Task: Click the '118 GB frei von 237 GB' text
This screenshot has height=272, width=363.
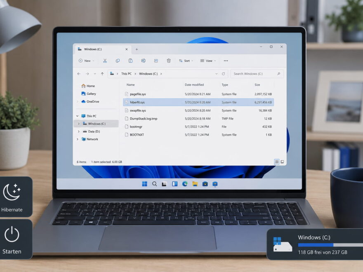Action: pos(323,252)
